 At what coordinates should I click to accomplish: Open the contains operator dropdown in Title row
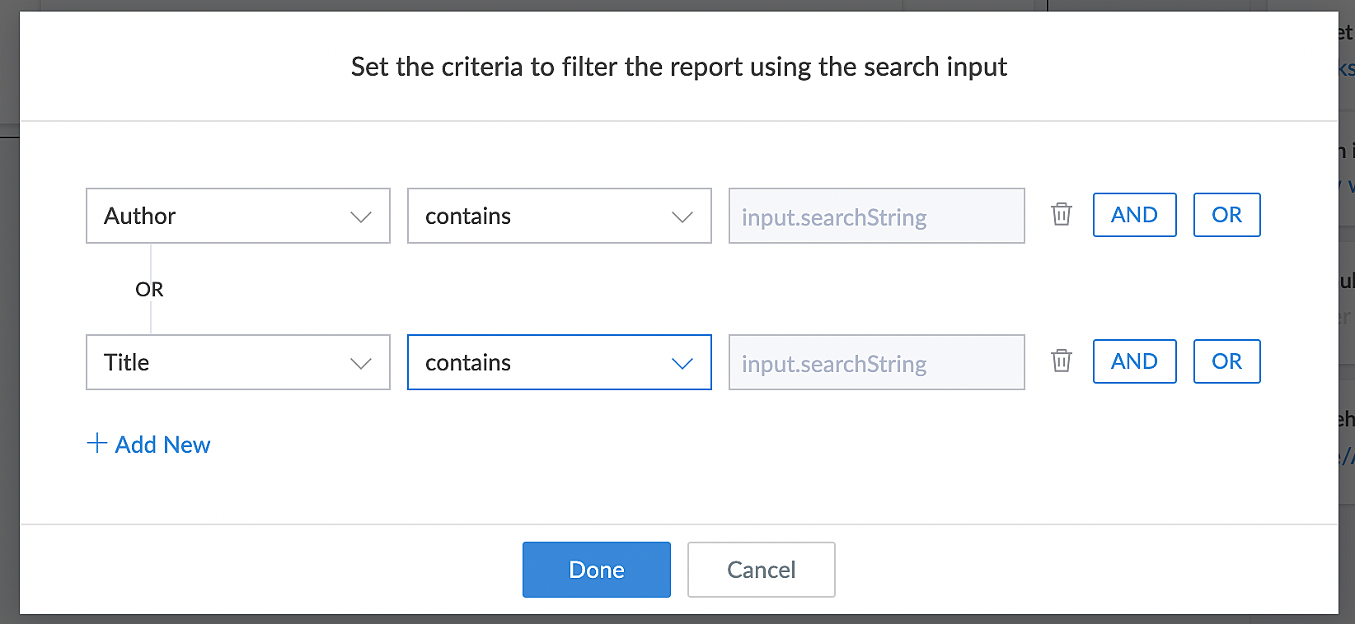click(559, 362)
